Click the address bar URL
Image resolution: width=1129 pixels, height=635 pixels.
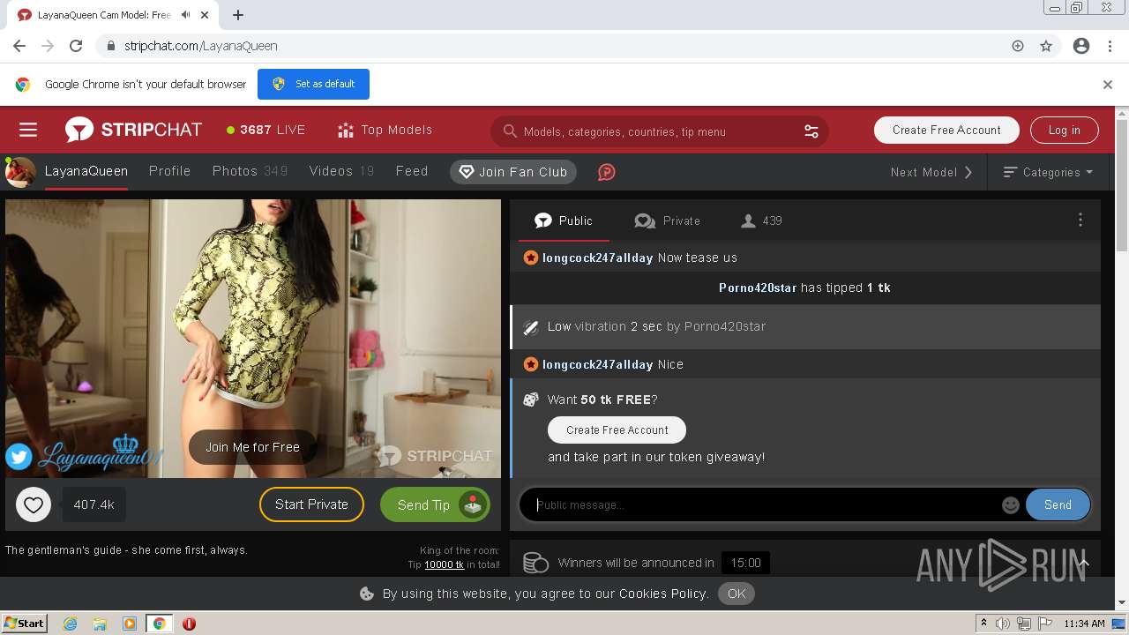[201, 46]
